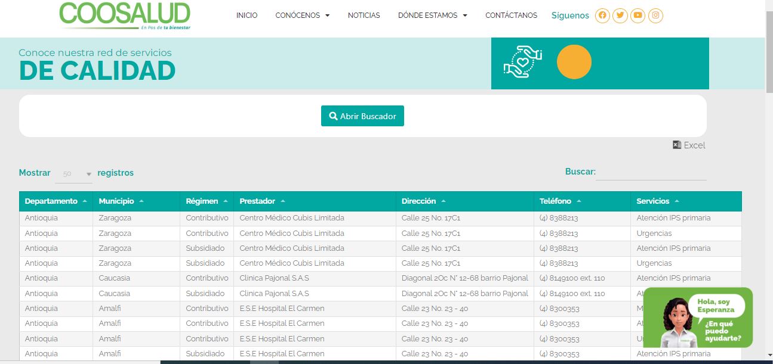Sort table by Municipio column
The image size is (773, 364).
click(121, 201)
